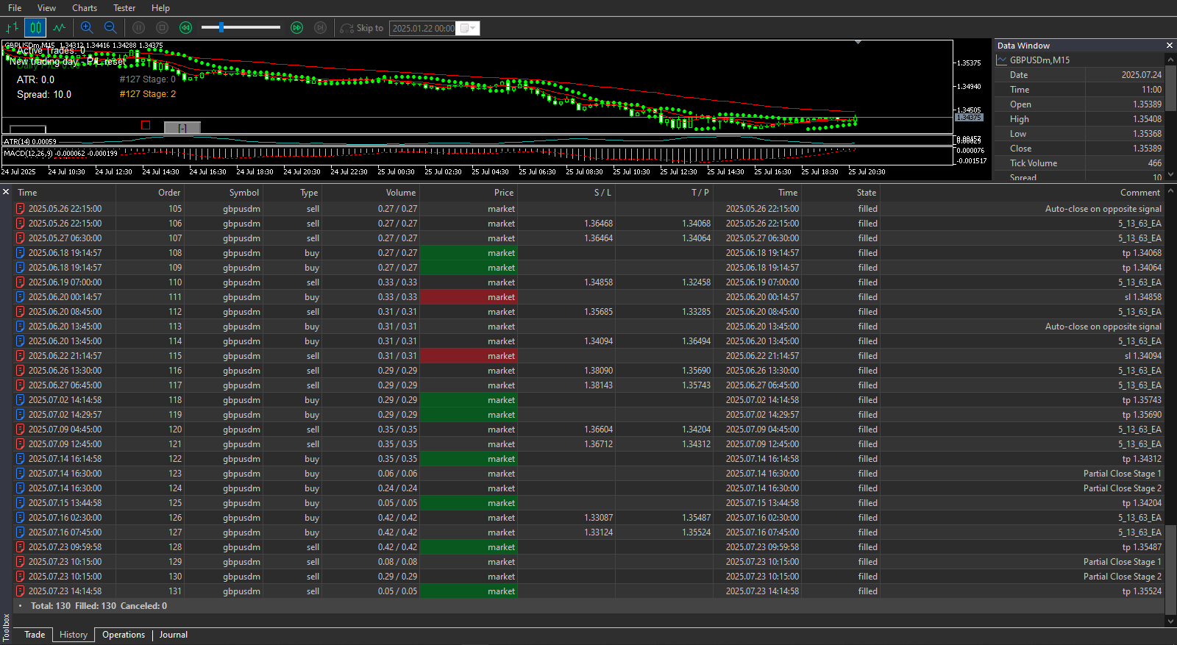Open the File menu

tap(15, 8)
